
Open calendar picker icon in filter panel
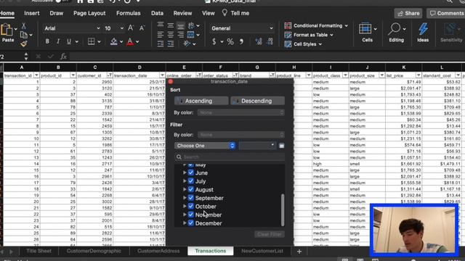tap(282, 146)
